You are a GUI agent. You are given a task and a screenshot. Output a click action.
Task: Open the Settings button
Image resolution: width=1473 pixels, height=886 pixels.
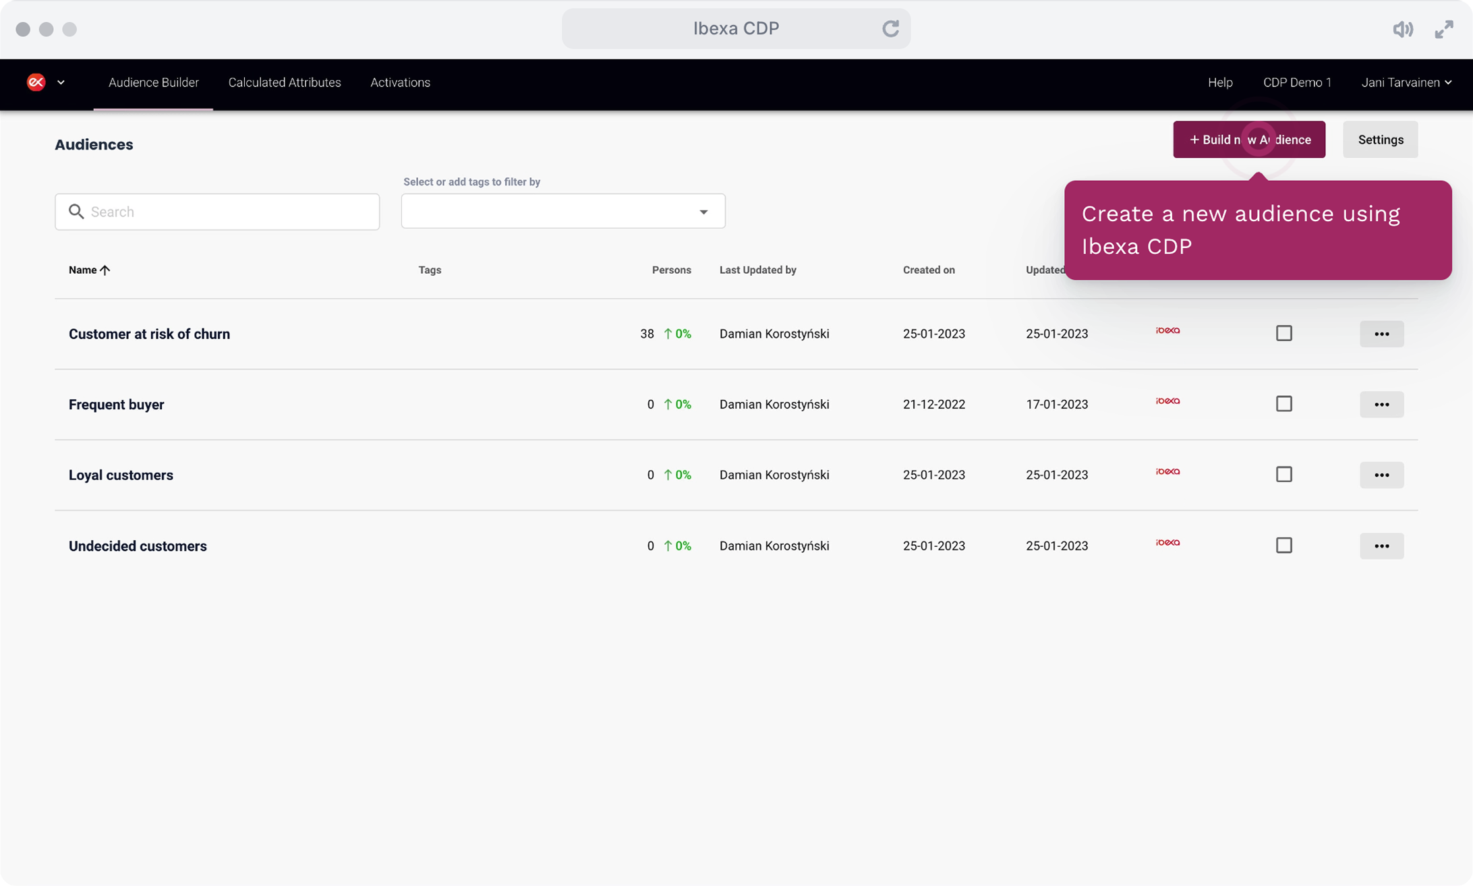click(1381, 140)
